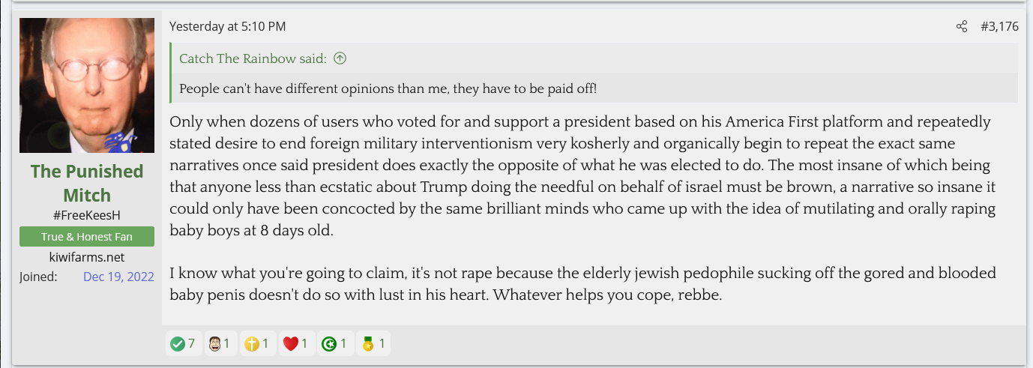Click the share icon beside the post number
The height and width of the screenshot is (368, 1033).
(962, 27)
